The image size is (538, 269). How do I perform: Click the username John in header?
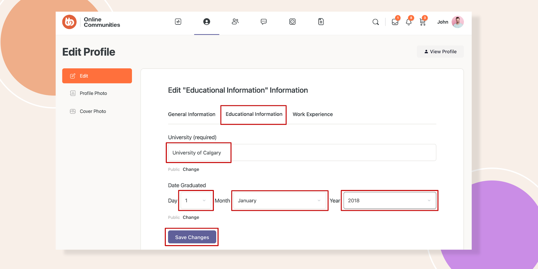443,22
